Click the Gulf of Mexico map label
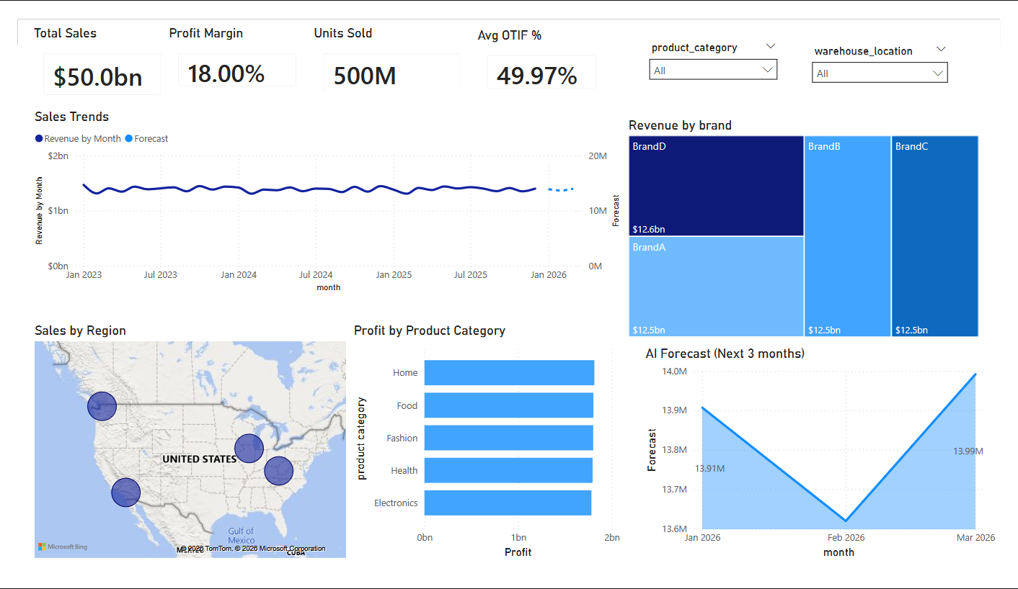This screenshot has width=1018, height=589. [242, 536]
